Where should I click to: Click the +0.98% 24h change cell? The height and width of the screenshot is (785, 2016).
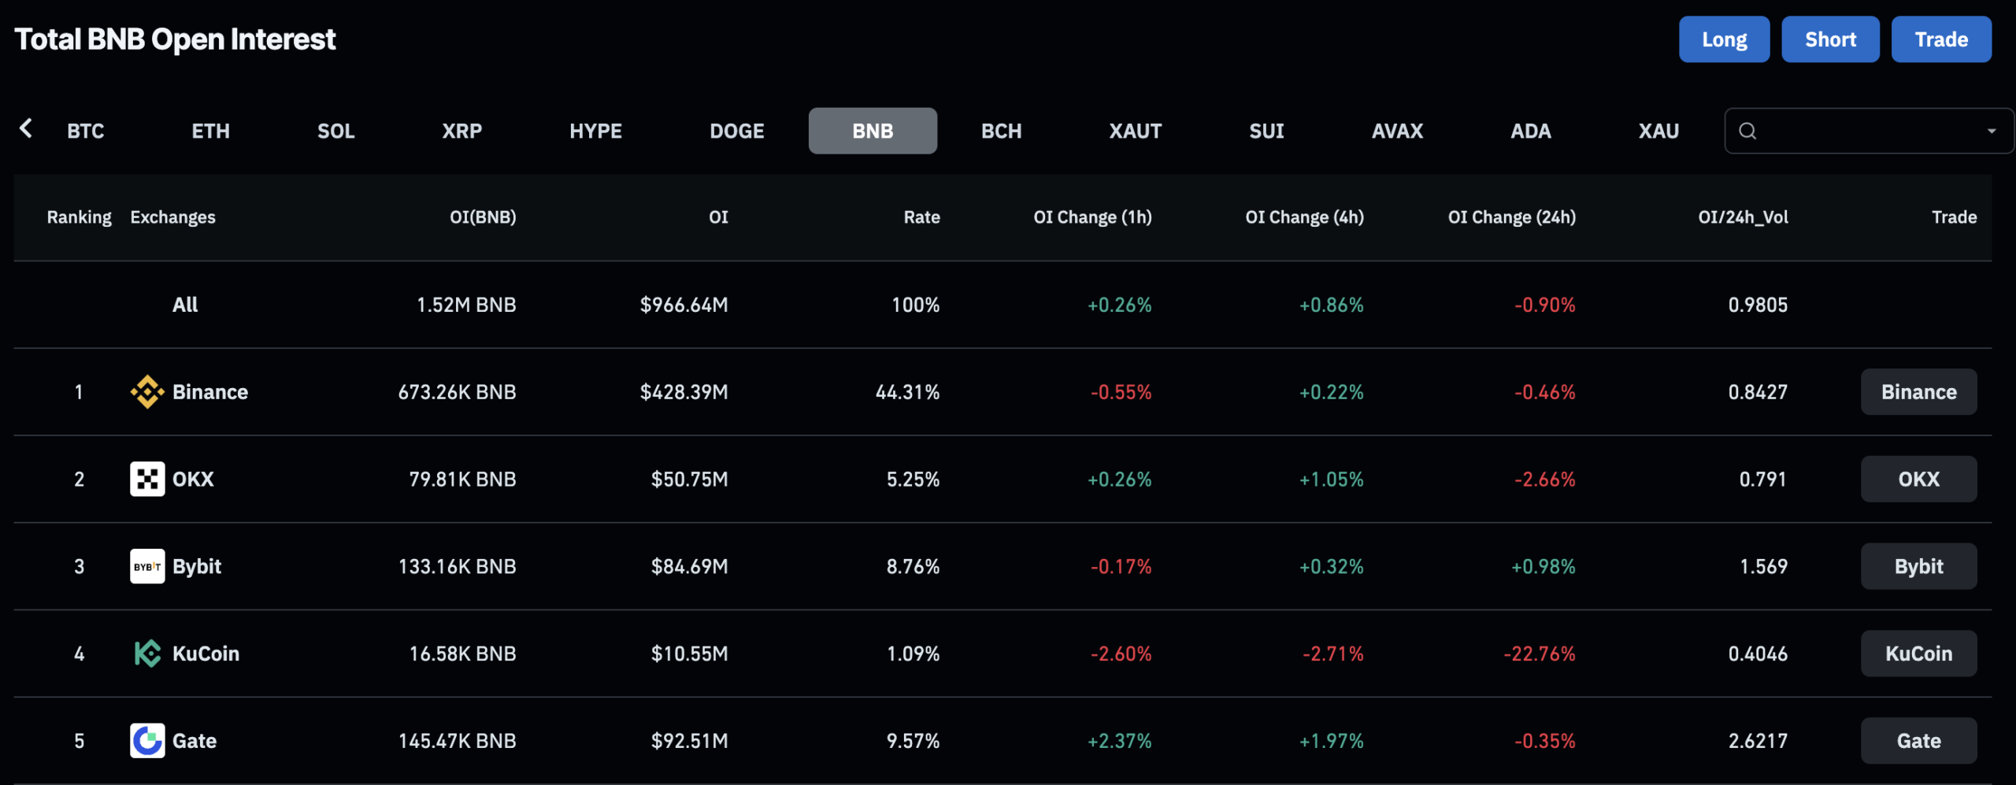(x=1543, y=566)
